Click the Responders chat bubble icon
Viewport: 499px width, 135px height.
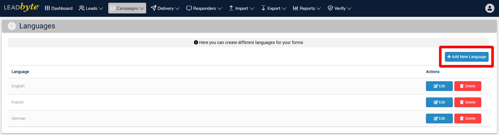[x=189, y=8]
